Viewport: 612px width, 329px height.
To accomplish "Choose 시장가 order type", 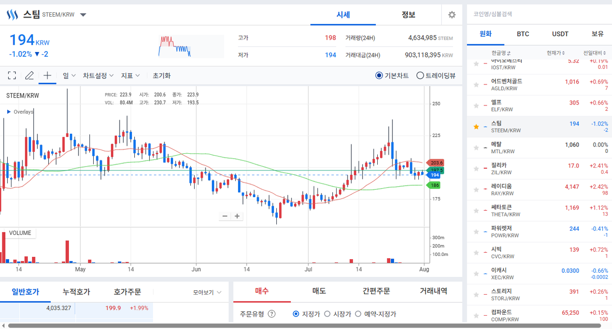I will 327,314.
